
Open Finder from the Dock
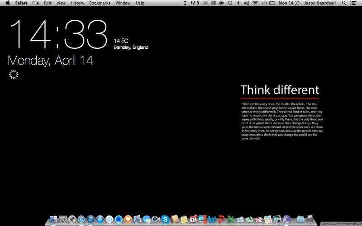click(x=53, y=219)
